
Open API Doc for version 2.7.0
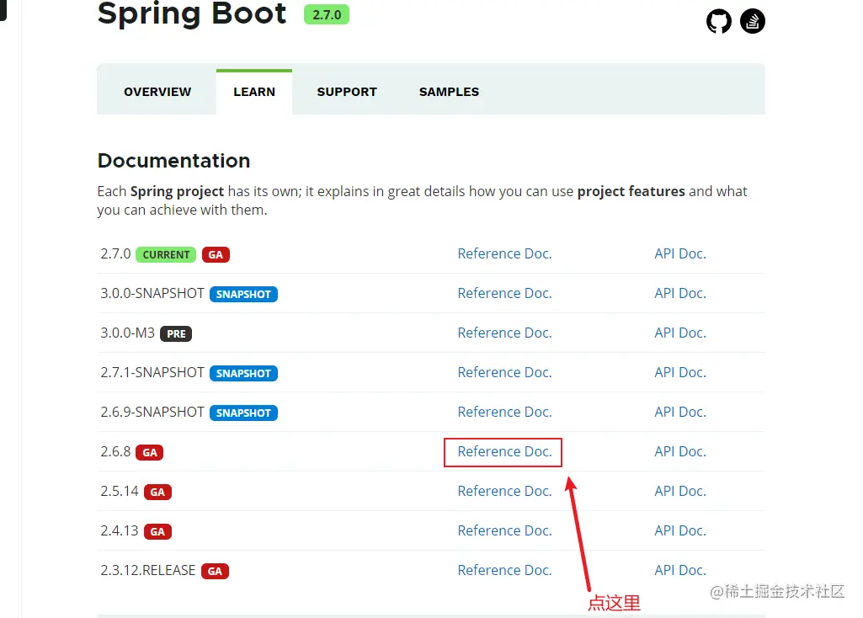680,253
